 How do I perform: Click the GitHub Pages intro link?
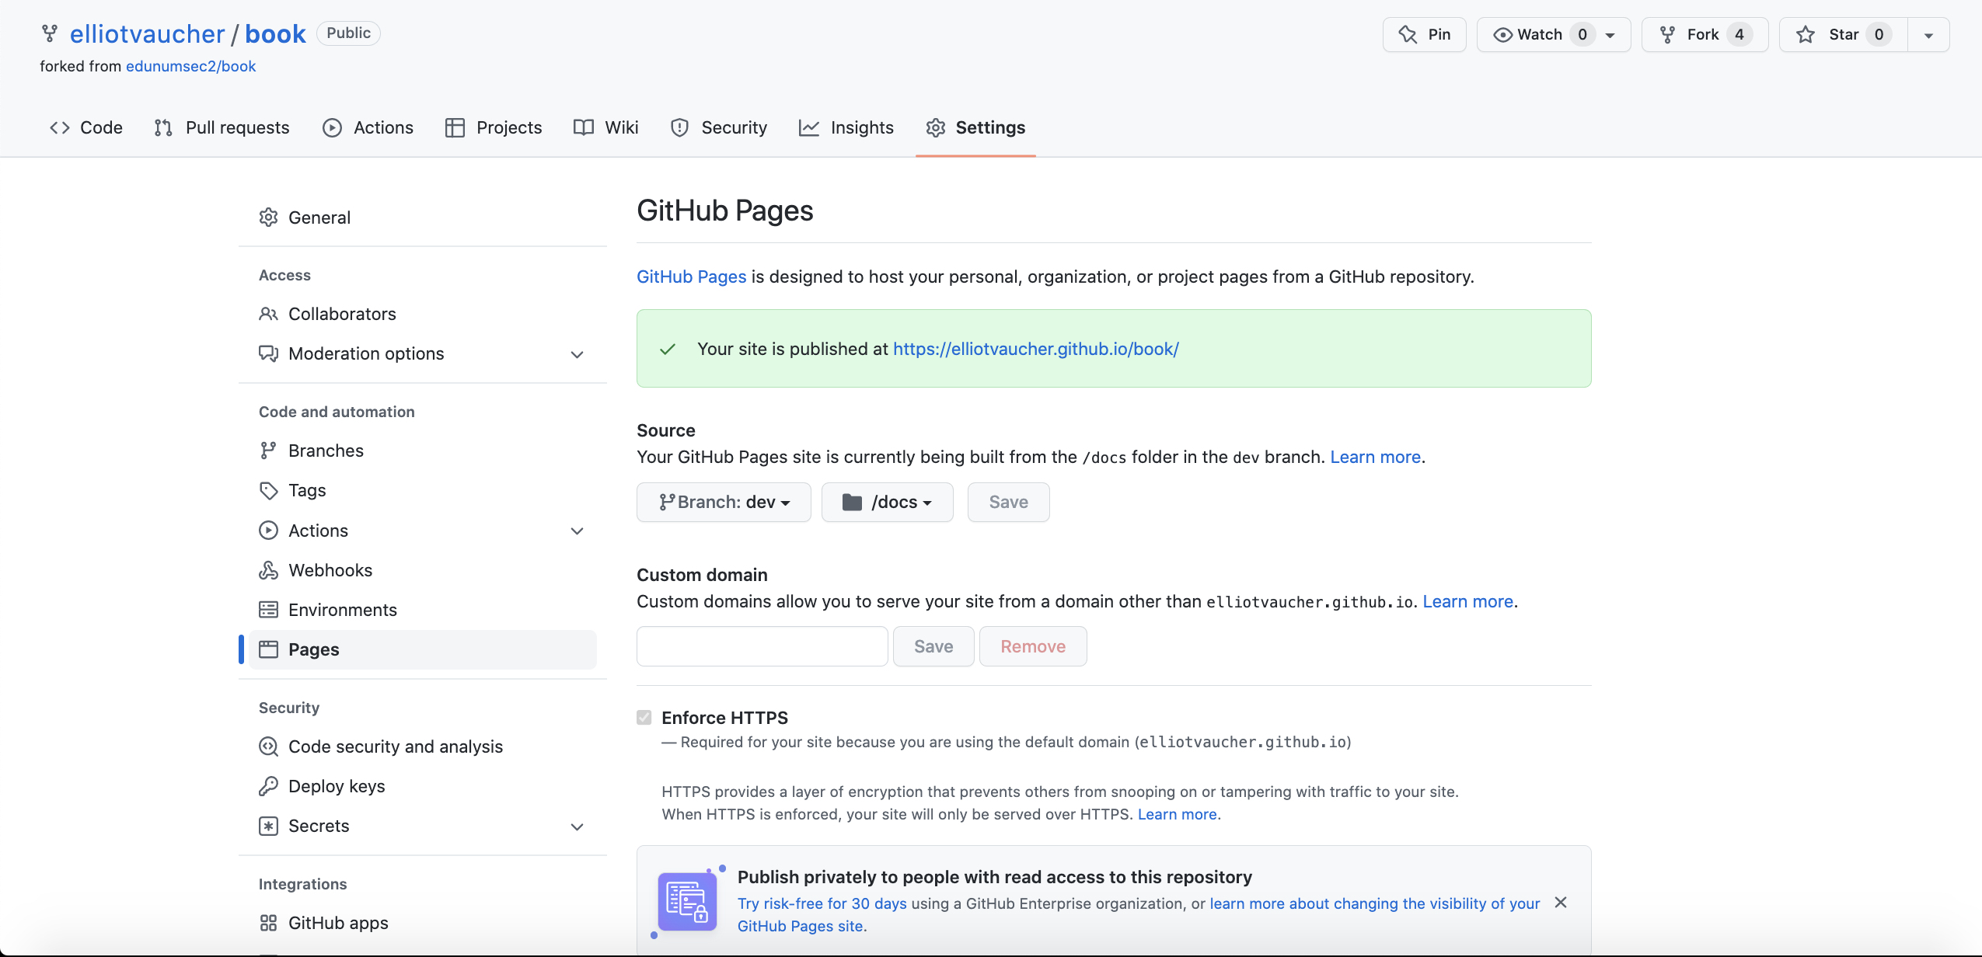point(691,277)
